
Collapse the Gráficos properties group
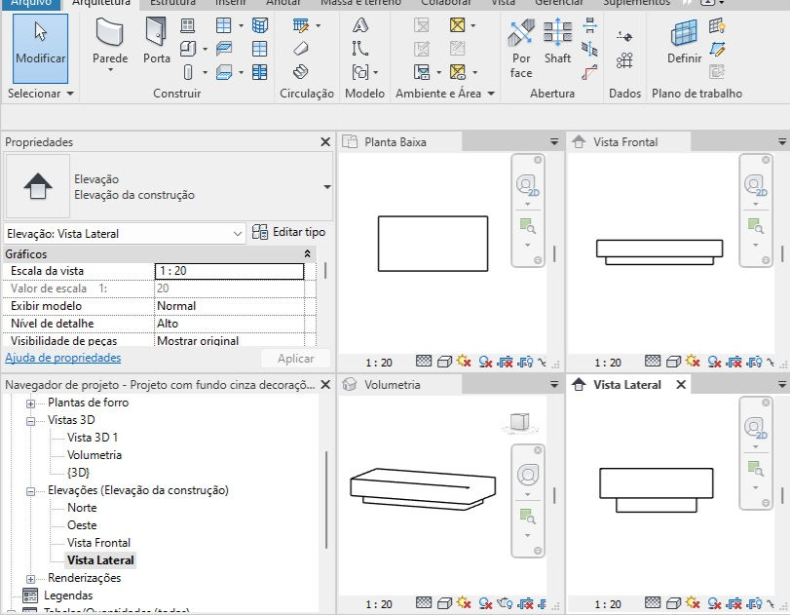pyautogui.click(x=307, y=253)
